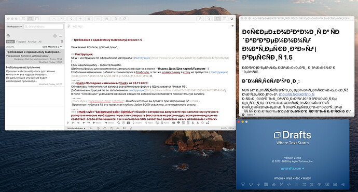The image size is (358, 192).
Task: Toggle link mode in the editor status bar
Action: [x=131, y=128]
